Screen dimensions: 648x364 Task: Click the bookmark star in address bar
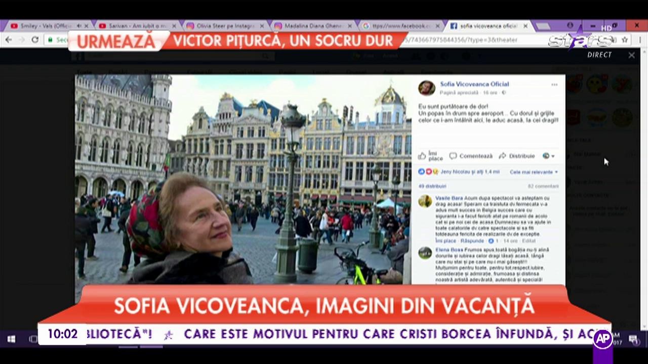625,39
